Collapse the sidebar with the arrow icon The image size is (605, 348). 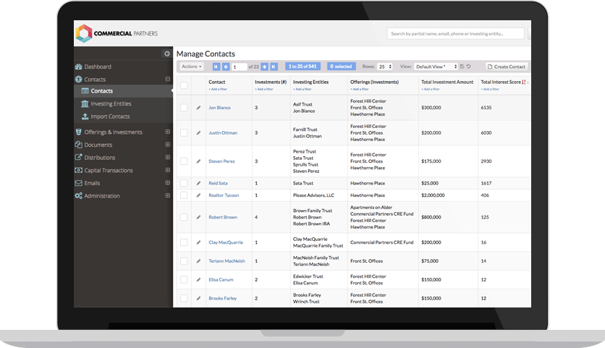point(167,54)
